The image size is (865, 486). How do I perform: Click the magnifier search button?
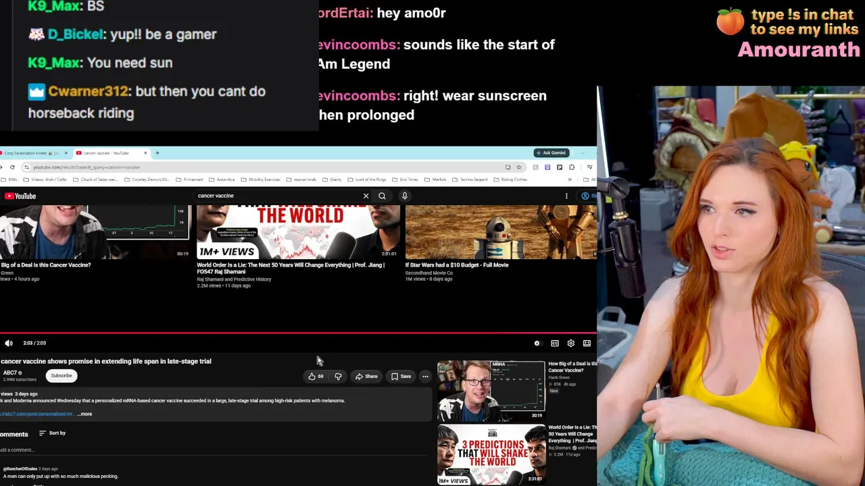[x=382, y=196]
